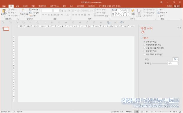The image size is (183, 113).
Task: Click the Paste (붙여넣기) clipboard icon
Action: coord(4,11)
